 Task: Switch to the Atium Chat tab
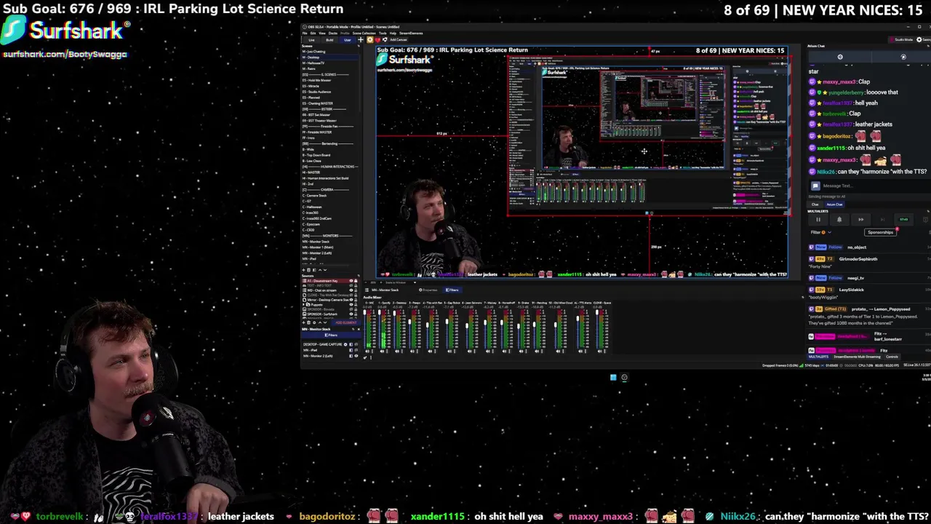[x=834, y=205]
